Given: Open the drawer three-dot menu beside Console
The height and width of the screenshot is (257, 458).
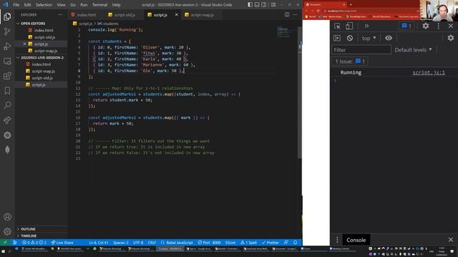Looking at the screenshot, I should (337, 240).
